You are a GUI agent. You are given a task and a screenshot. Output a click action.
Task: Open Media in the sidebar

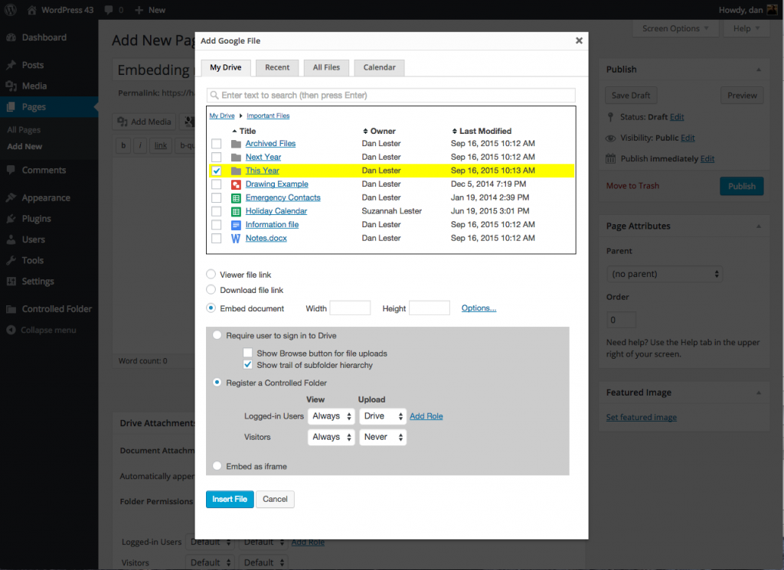point(34,86)
